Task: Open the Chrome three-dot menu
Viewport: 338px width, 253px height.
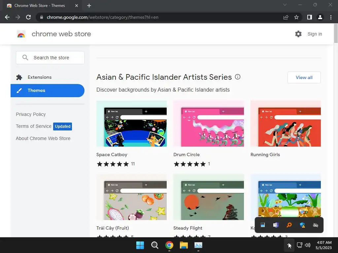Action: point(331,17)
